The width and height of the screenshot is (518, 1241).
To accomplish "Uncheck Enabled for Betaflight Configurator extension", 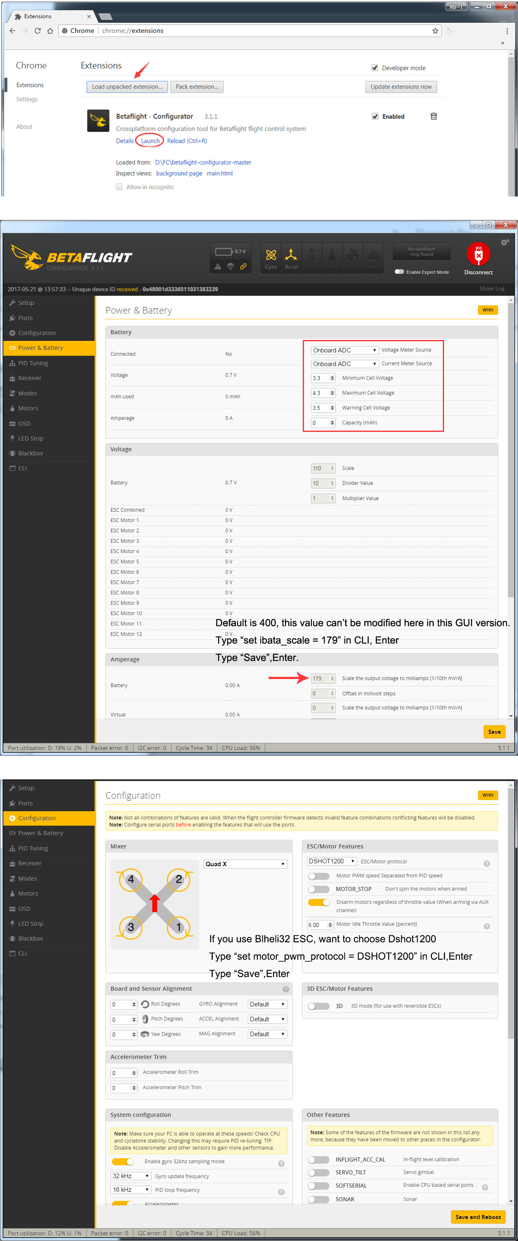I will tap(375, 117).
